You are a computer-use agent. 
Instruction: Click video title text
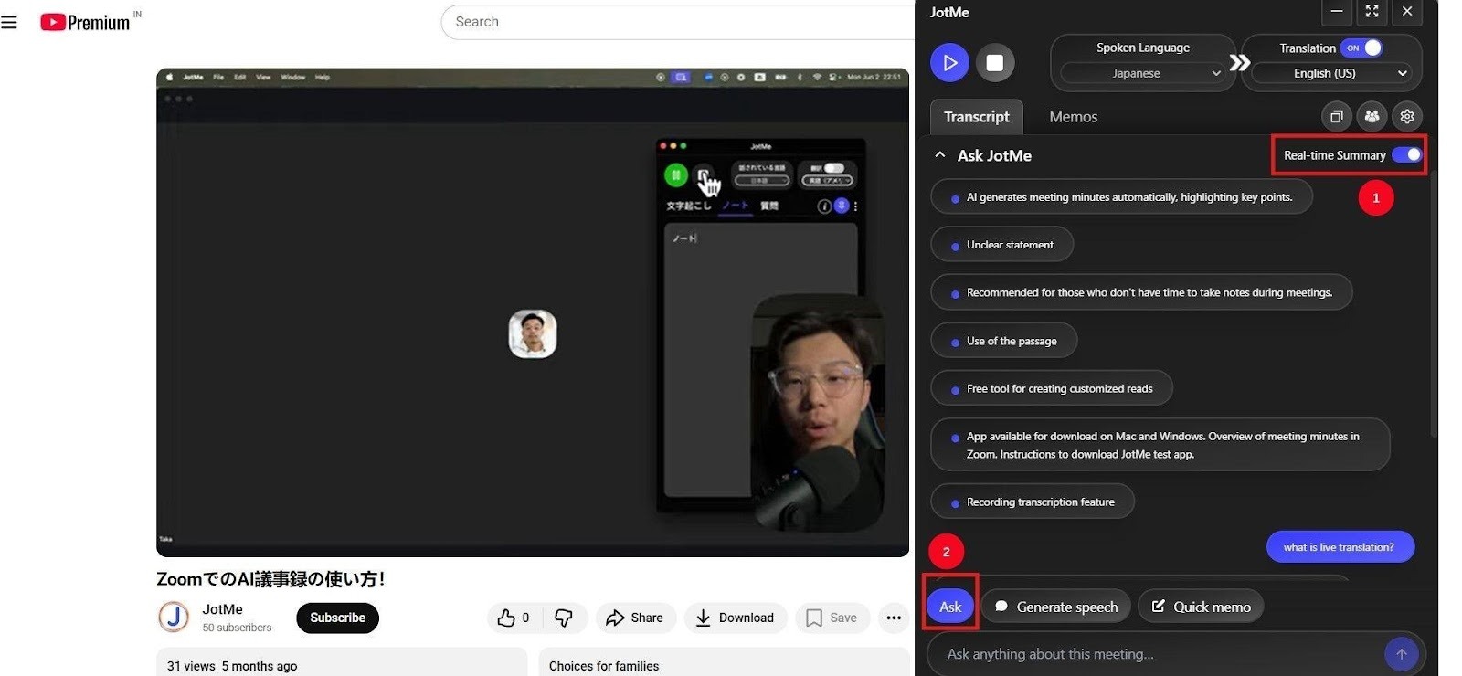tap(270, 579)
